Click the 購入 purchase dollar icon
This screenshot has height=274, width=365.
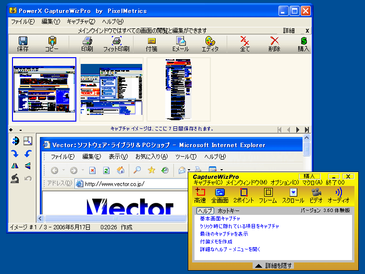(x=304, y=44)
